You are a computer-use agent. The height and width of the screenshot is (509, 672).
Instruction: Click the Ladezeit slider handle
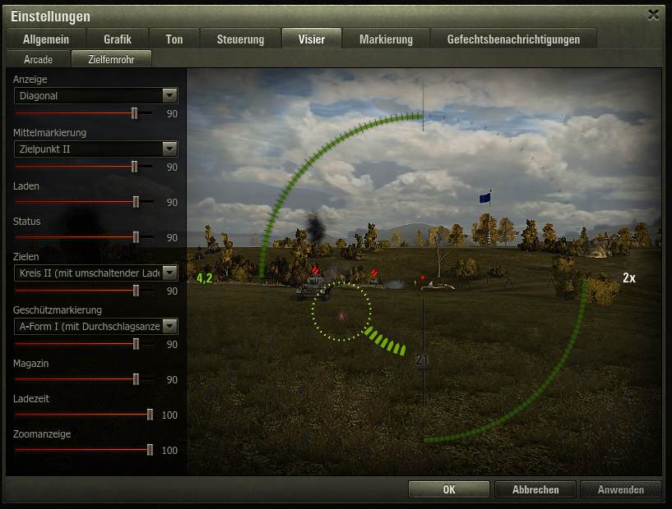click(150, 415)
